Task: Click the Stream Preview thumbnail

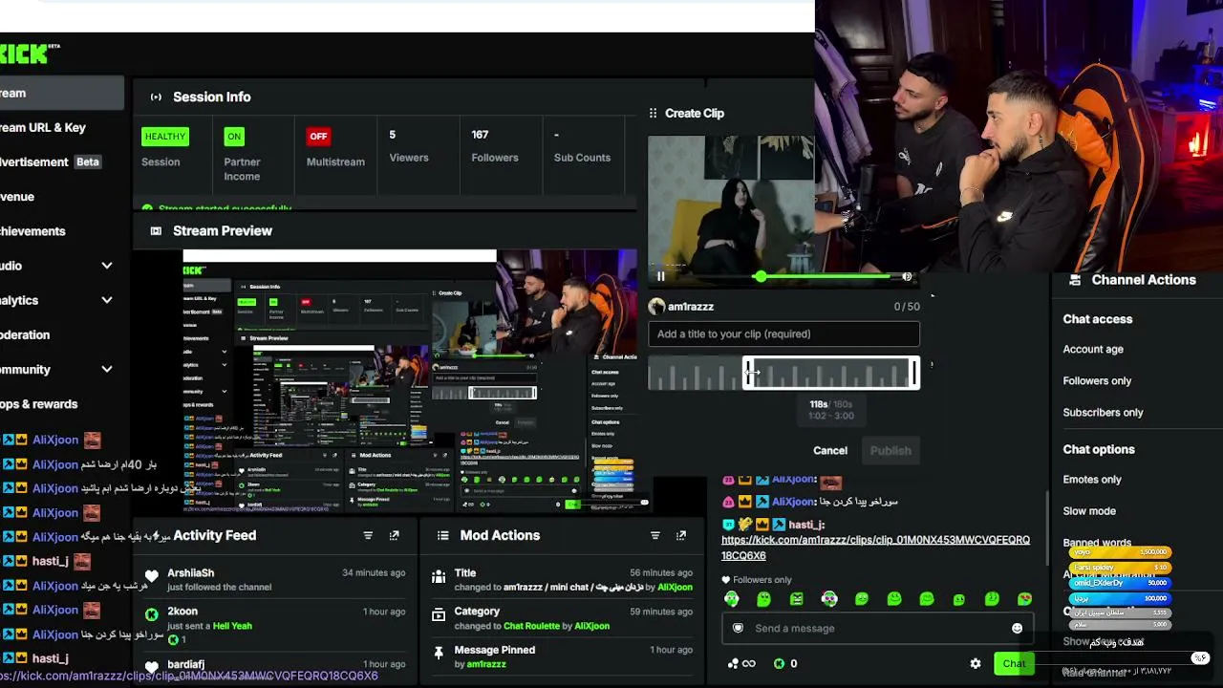Action: click(410, 382)
